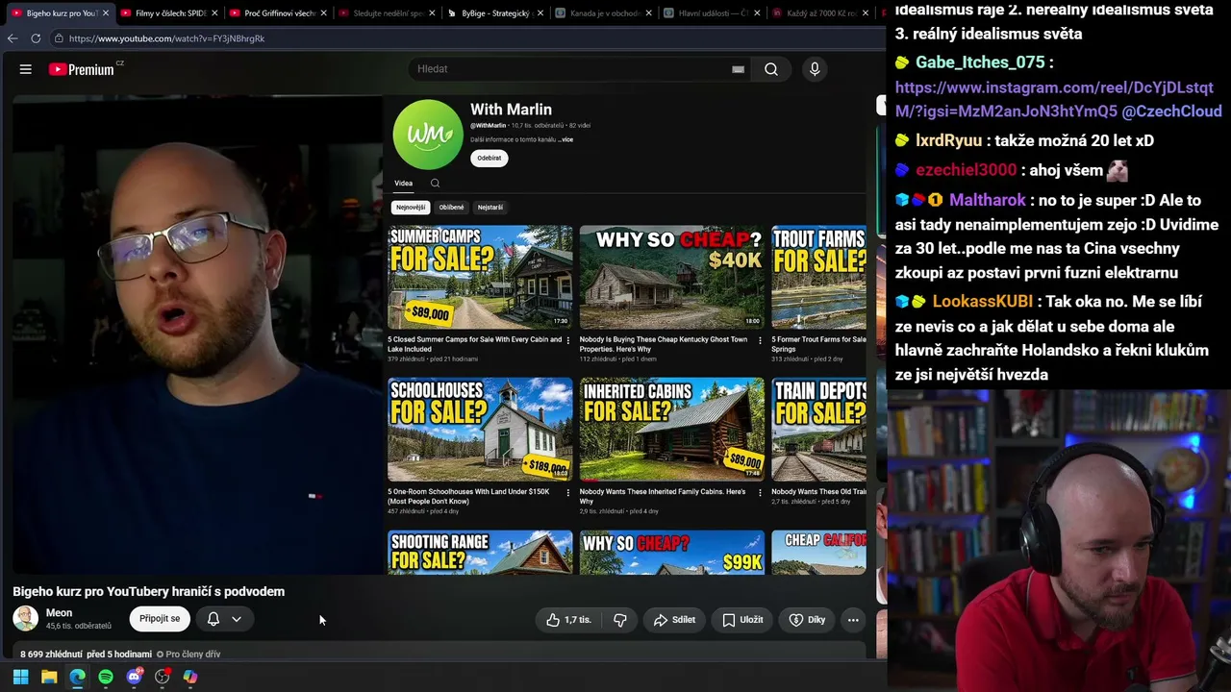Open the 'Summer Camps For Sale?' thumbnail
The width and height of the screenshot is (1231, 692).
(x=480, y=278)
